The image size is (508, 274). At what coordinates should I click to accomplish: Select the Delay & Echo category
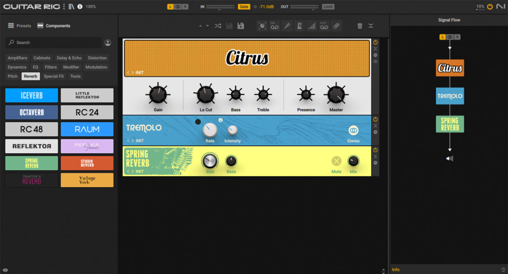(x=69, y=58)
